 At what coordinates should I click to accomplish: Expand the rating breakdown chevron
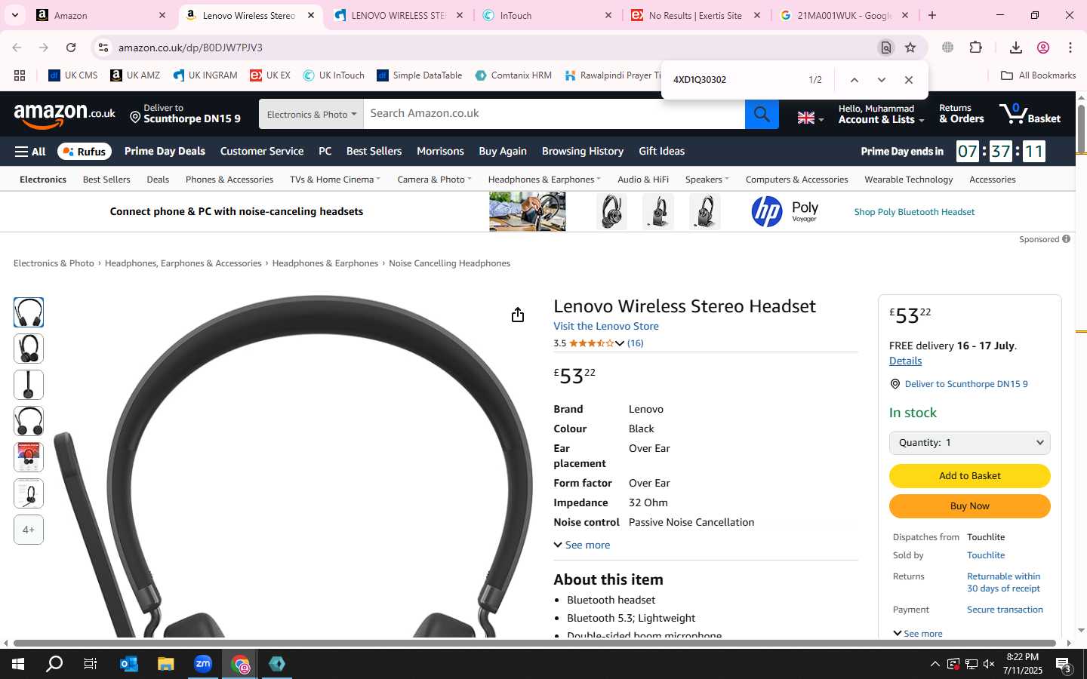tap(620, 343)
